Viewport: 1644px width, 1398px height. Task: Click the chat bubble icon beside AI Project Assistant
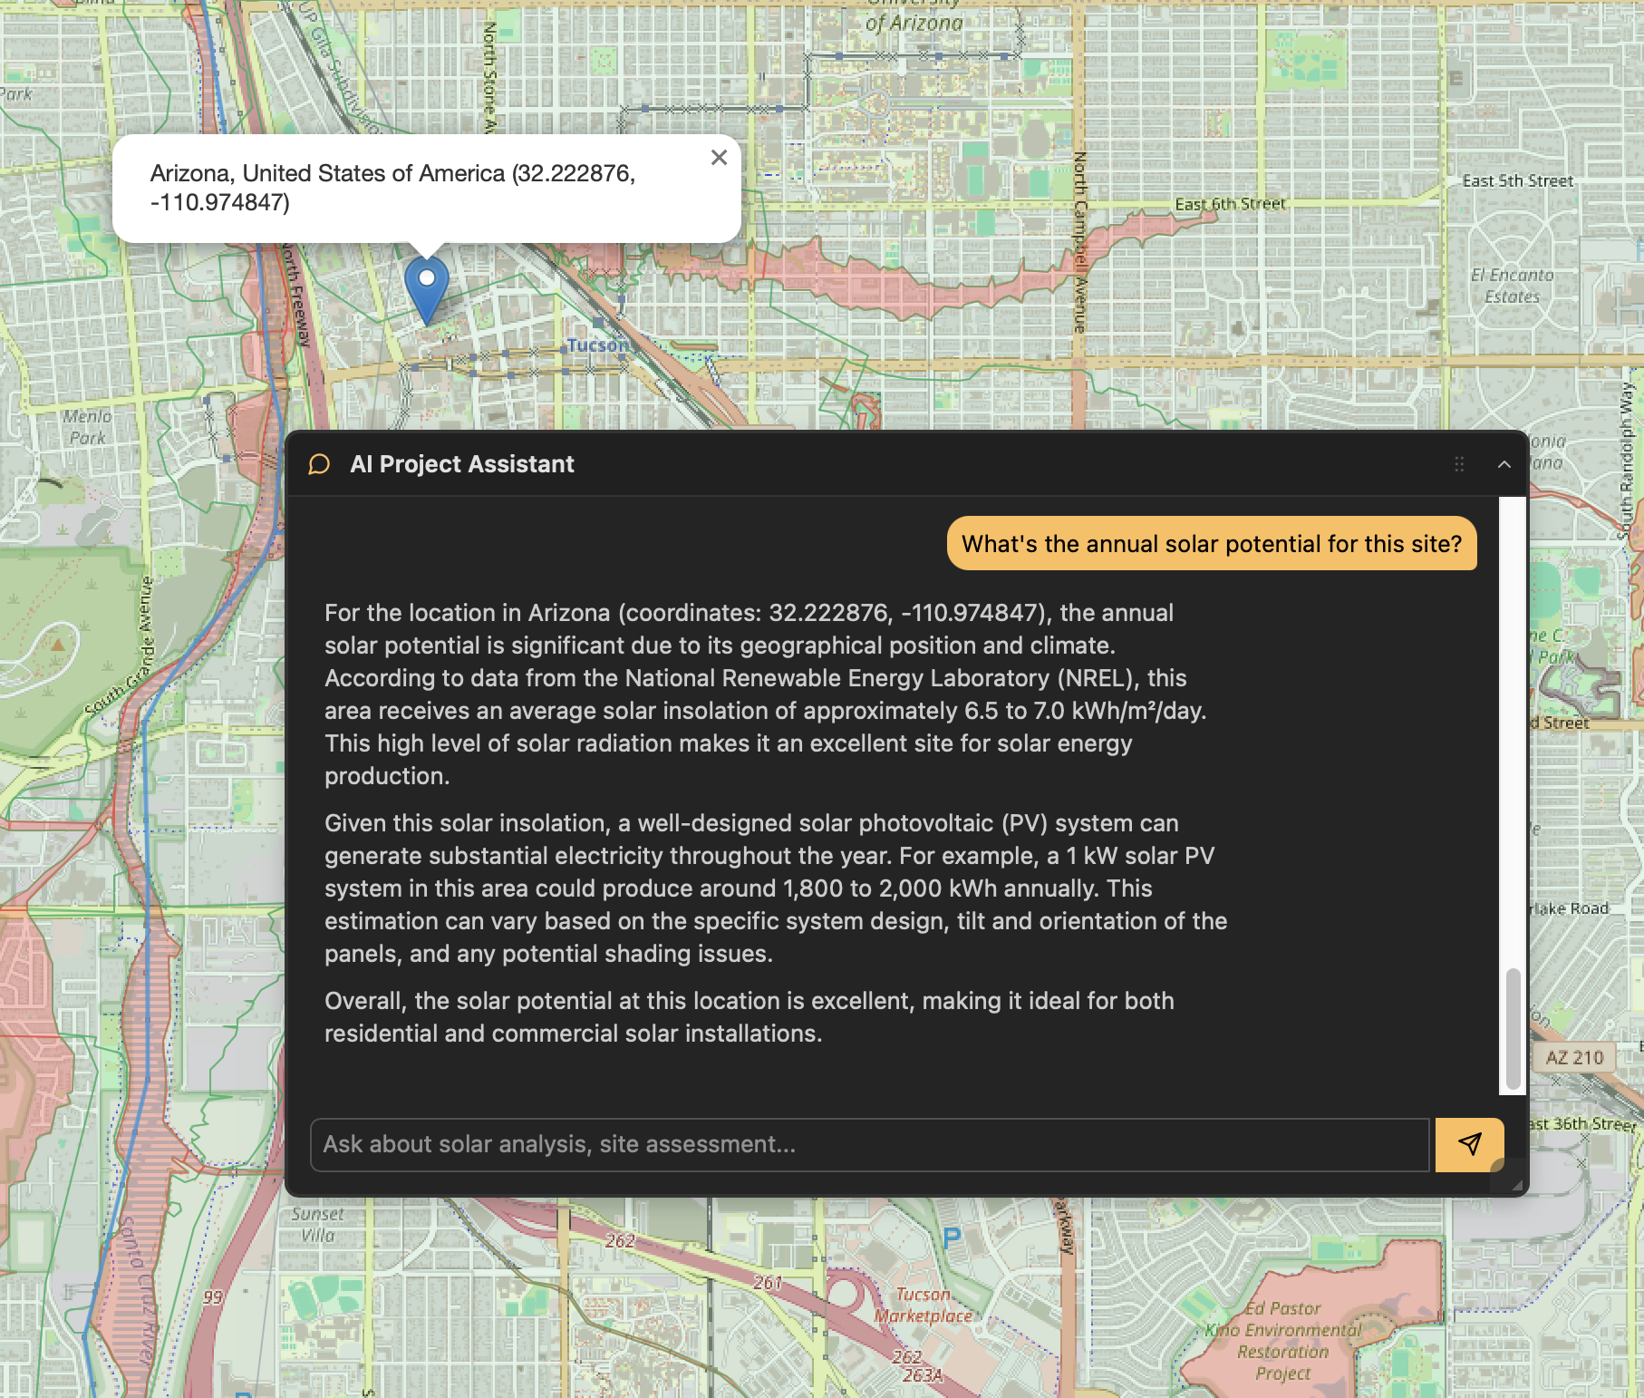(x=319, y=464)
